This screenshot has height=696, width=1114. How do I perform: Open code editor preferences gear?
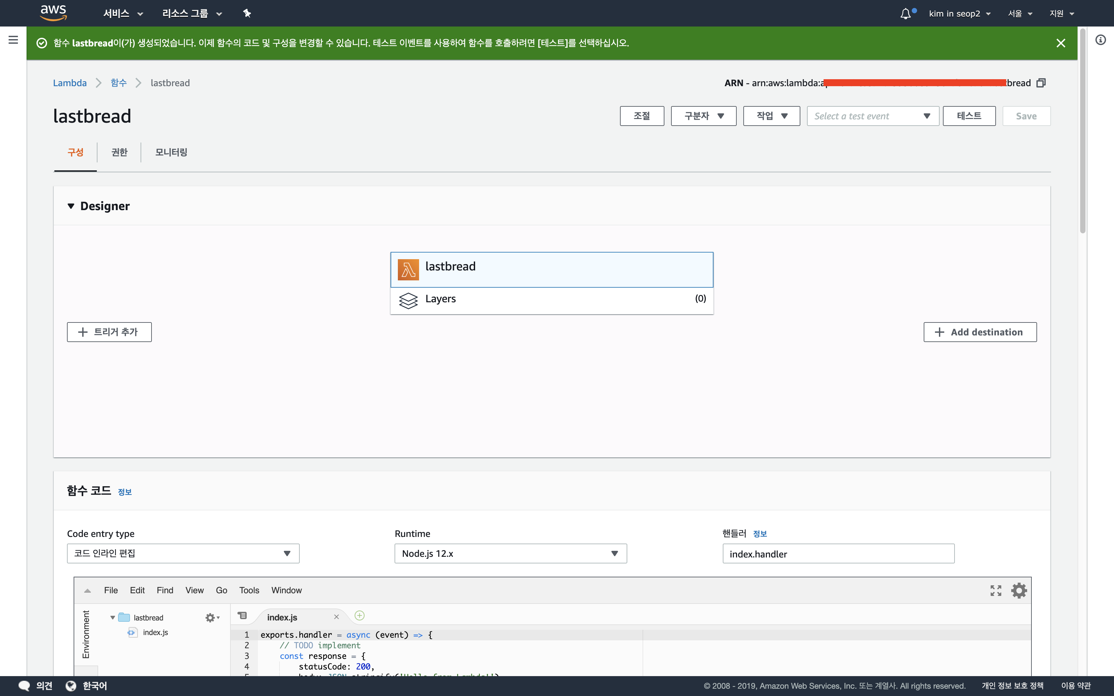coord(1019,590)
